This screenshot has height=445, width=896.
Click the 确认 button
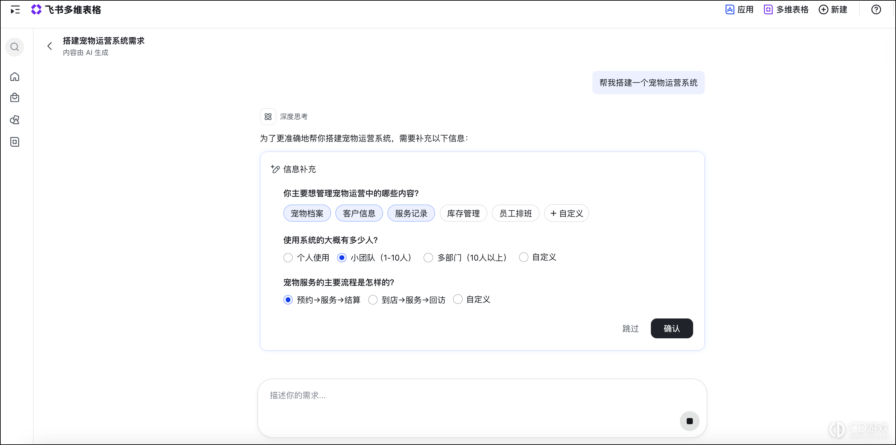coord(672,329)
